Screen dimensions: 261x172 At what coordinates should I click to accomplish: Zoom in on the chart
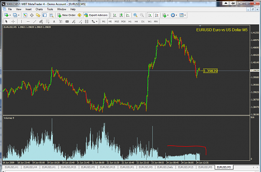pyautogui.click(x=135, y=15)
